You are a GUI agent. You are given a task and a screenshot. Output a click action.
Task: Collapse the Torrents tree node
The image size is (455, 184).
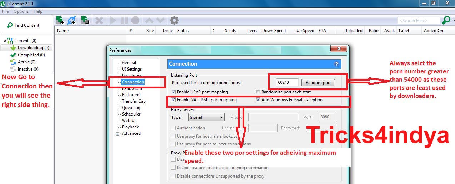coord(4,41)
